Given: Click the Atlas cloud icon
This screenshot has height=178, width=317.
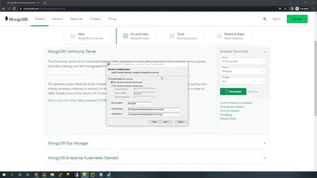Looking at the screenshot, I should click(73, 36).
